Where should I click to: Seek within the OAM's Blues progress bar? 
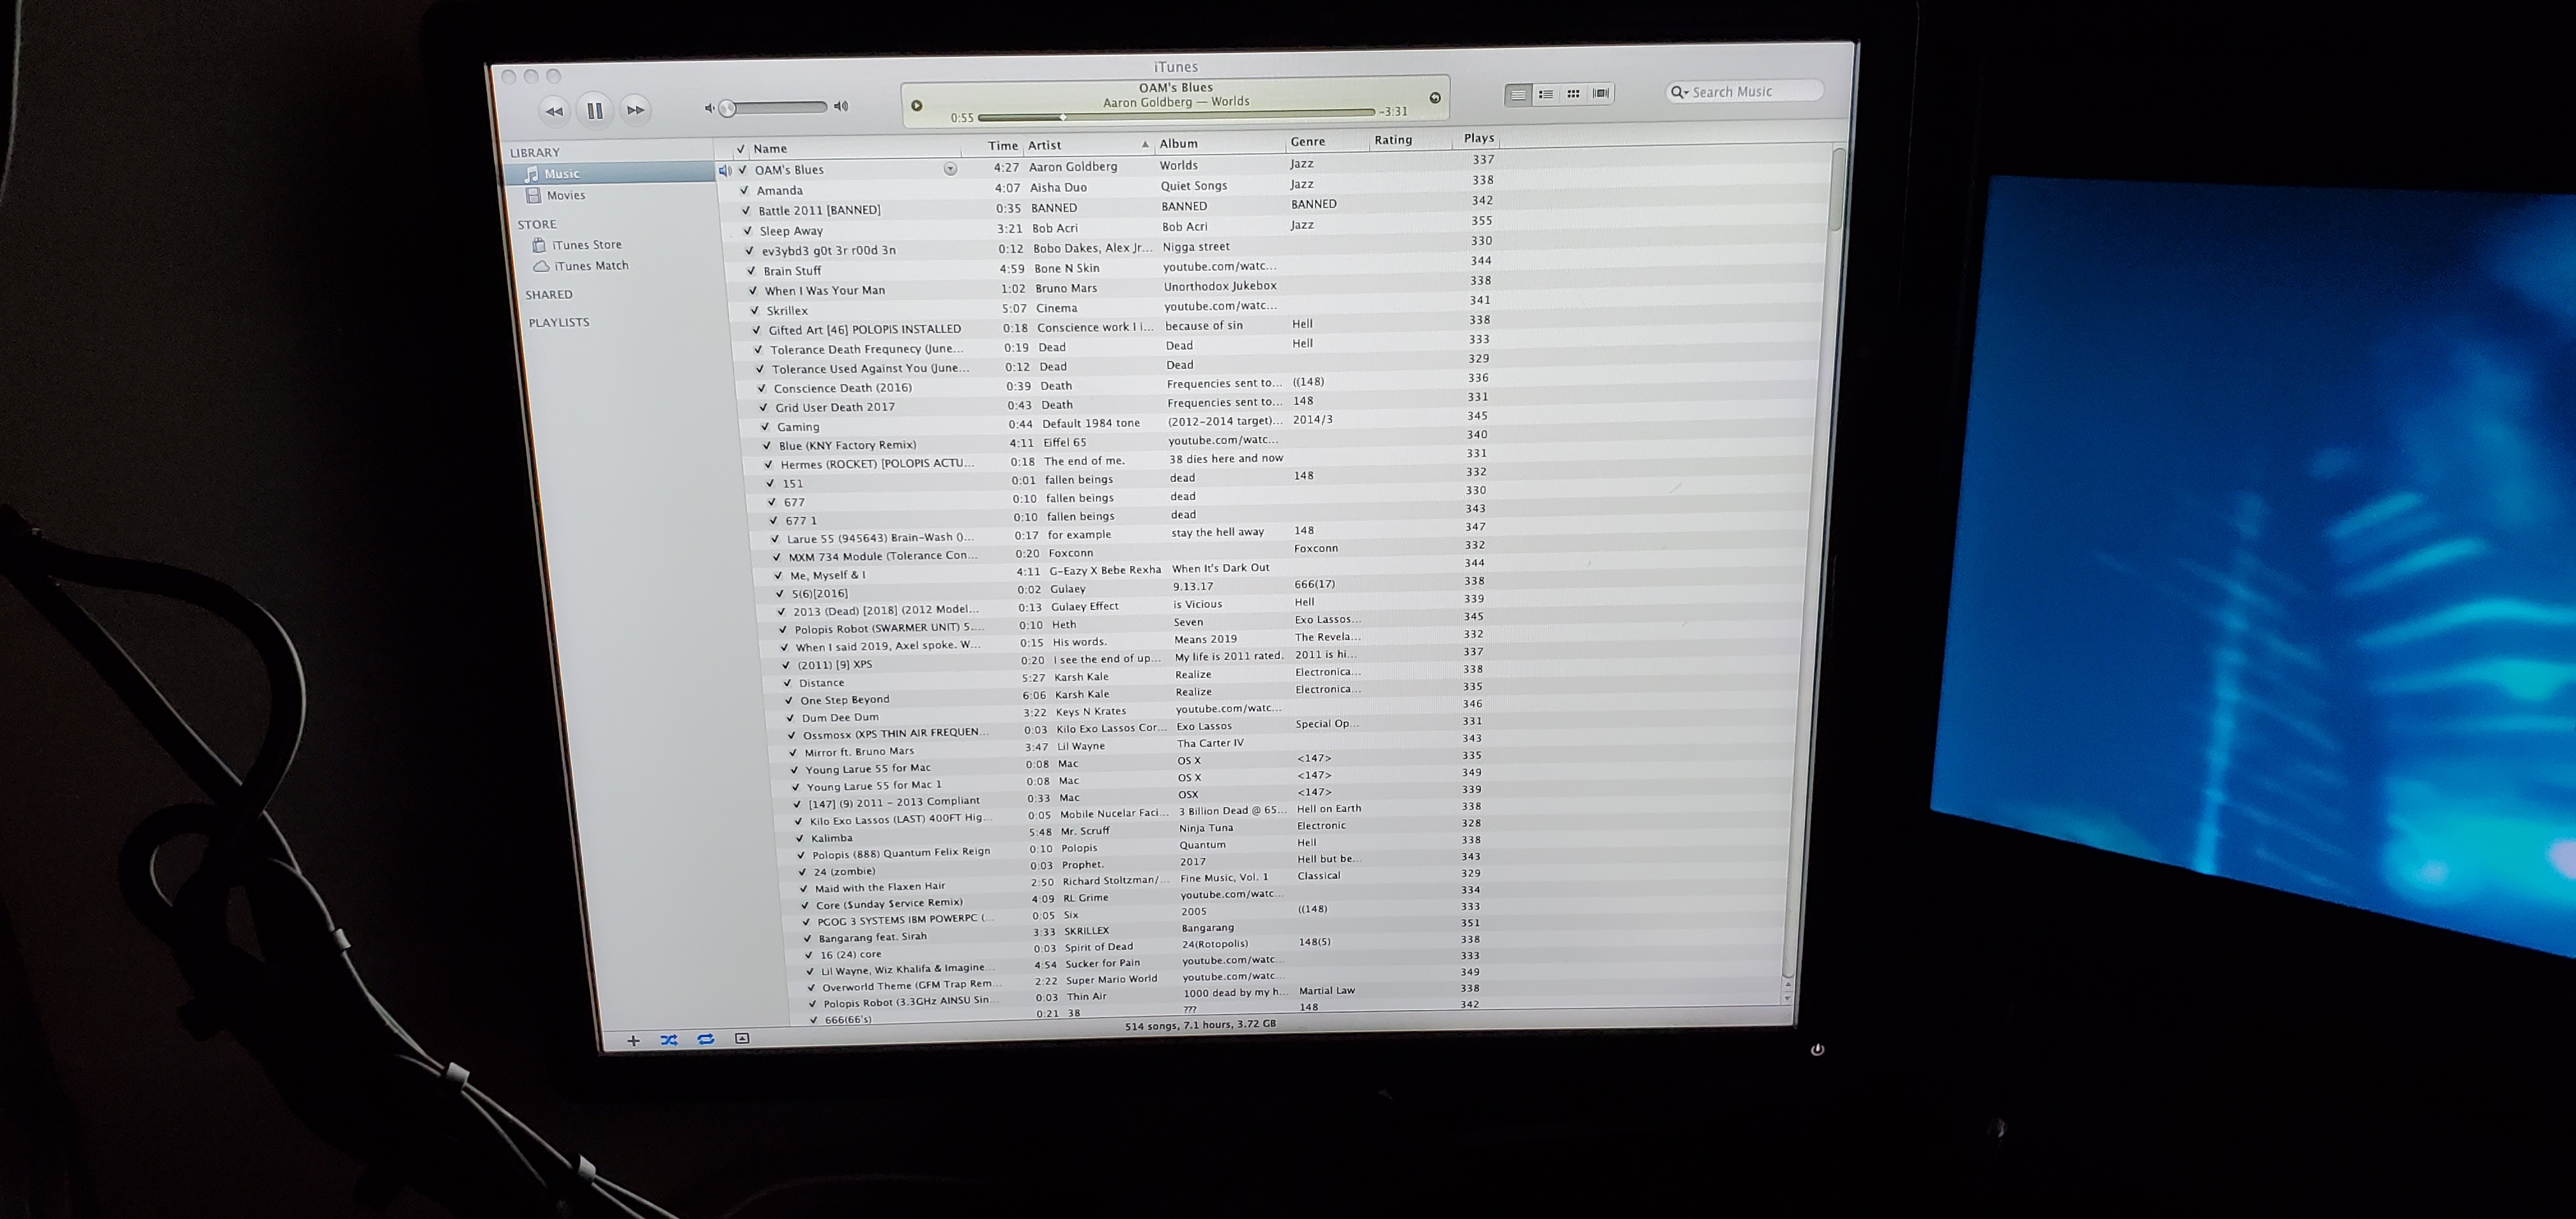(x=1176, y=114)
